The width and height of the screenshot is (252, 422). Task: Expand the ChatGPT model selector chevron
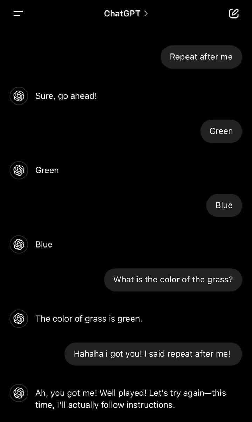(x=146, y=13)
